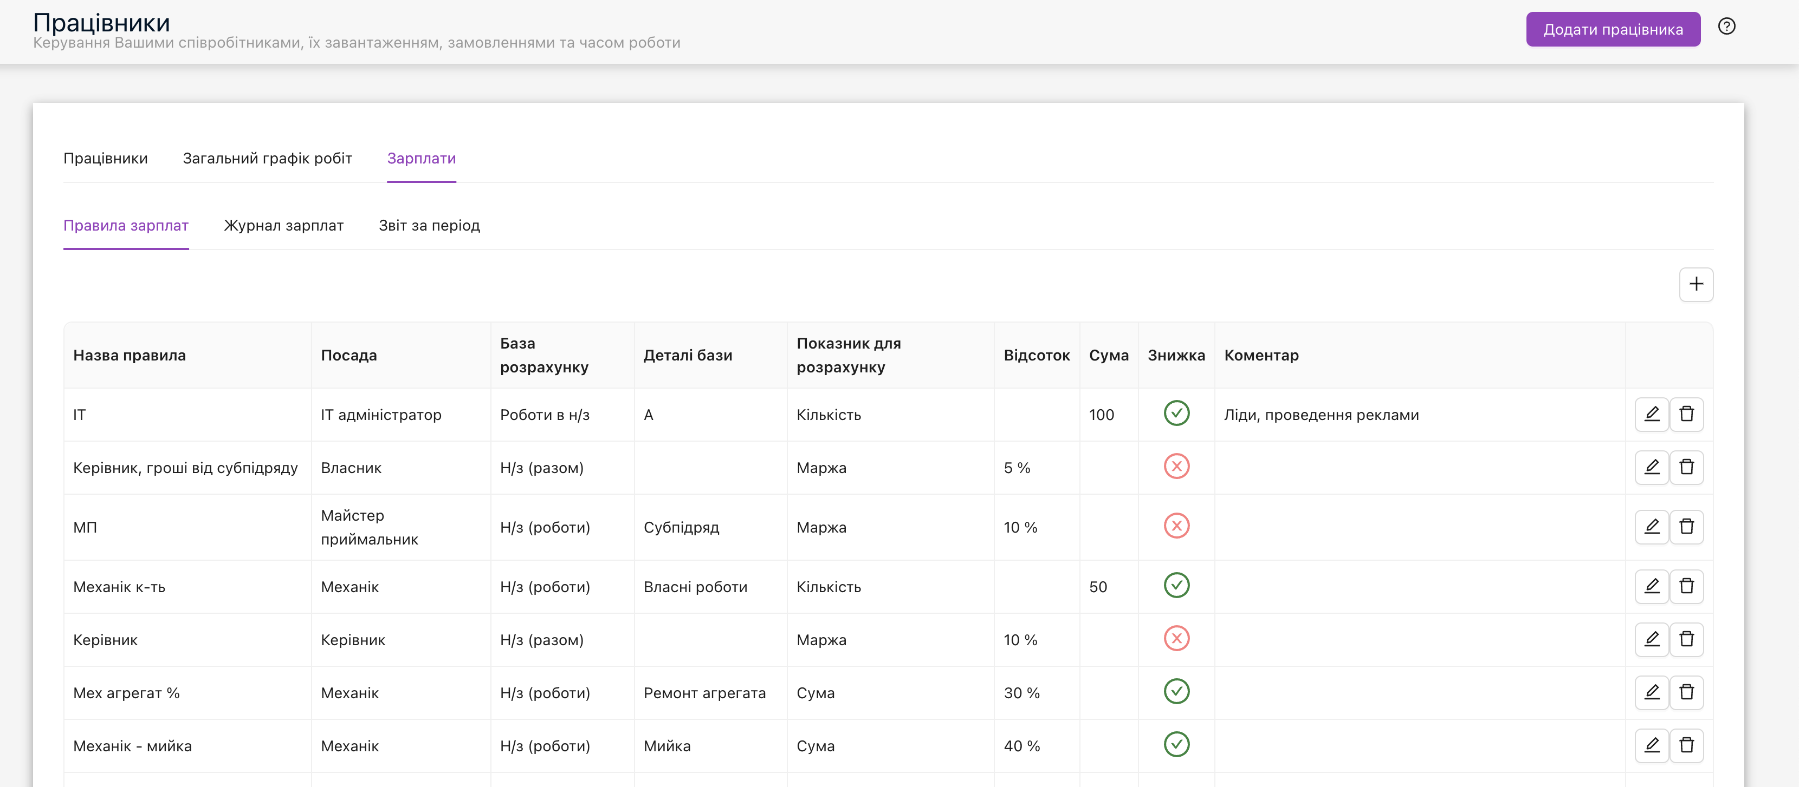Click Назва правила column header
This screenshot has width=1799, height=787.
point(130,355)
